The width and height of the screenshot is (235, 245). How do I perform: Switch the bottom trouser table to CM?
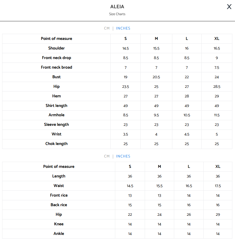click(x=107, y=156)
